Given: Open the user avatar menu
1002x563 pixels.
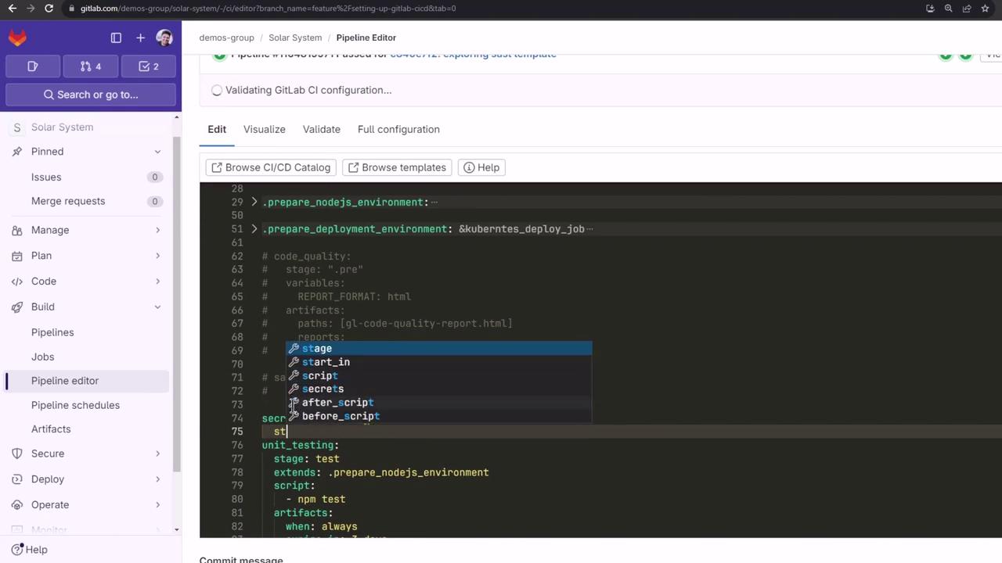Looking at the screenshot, I should click(x=164, y=38).
